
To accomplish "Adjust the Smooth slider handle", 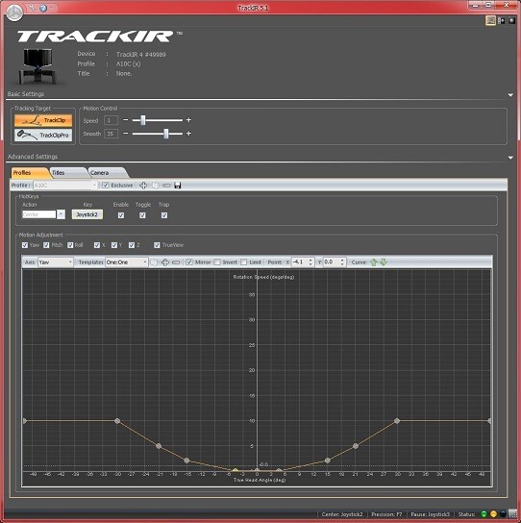I will click(165, 134).
